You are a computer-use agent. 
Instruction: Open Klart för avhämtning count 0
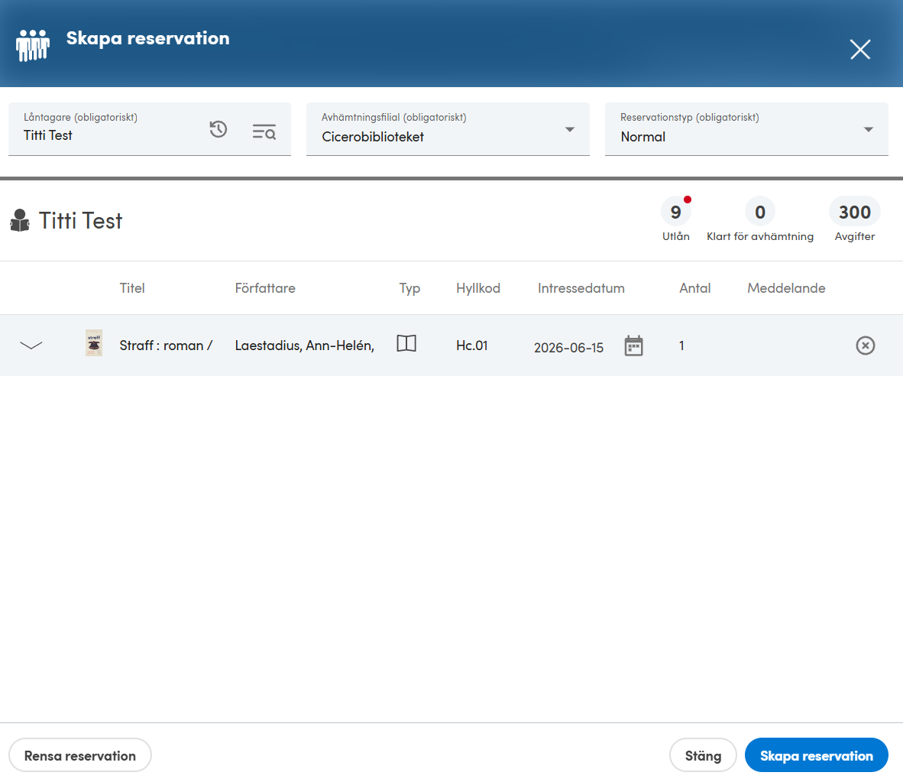(760, 212)
